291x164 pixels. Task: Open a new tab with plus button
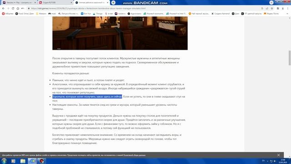[113, 3]
